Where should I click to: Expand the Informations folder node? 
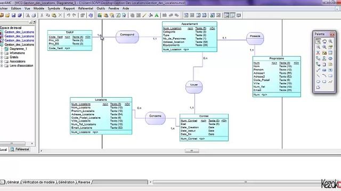coord(2,53)
